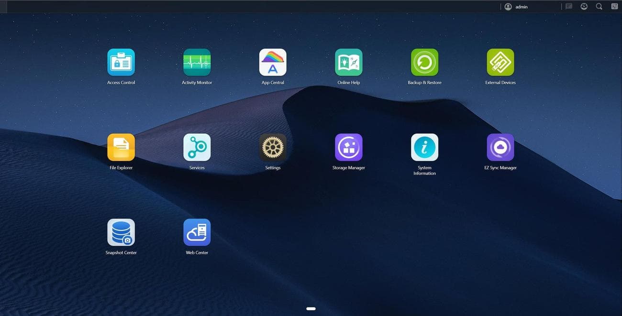The width and height of the screenshot is (622, 316).
Task: Open the Access Control app
Action: click(121, 62)
